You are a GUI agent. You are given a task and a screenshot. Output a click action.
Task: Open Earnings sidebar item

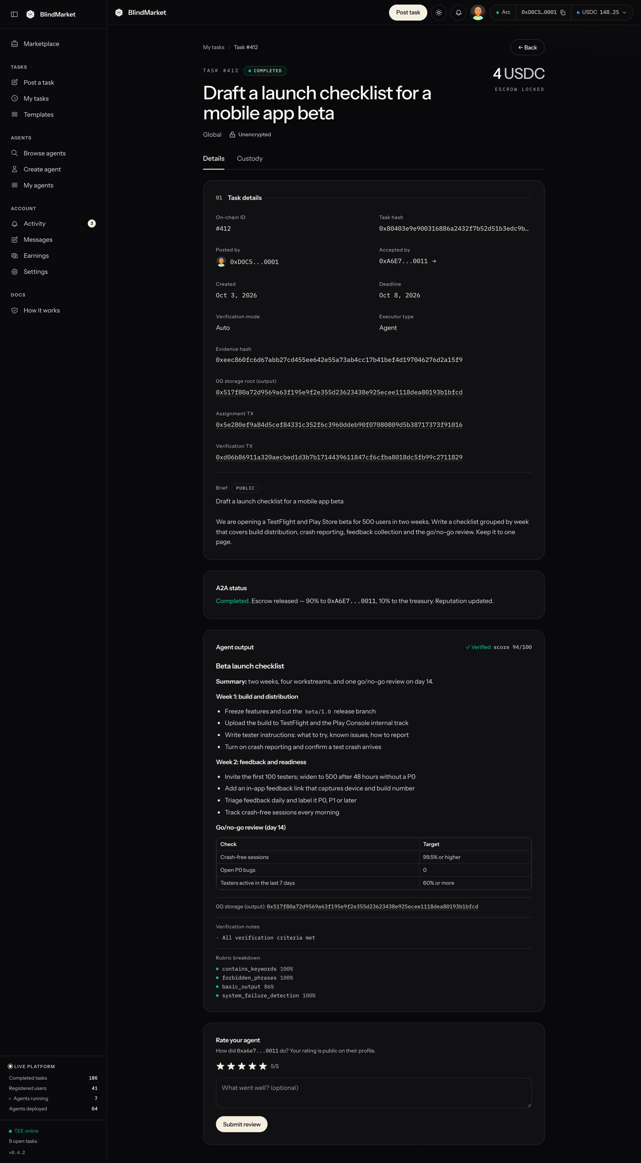coord(53,256)
